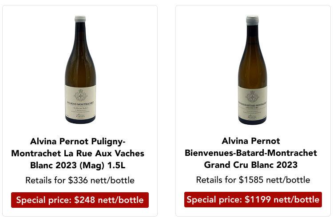Select the "Retails for $336 nett/bottle" text
Screen dimensions: 333x222
pos(80,180)
